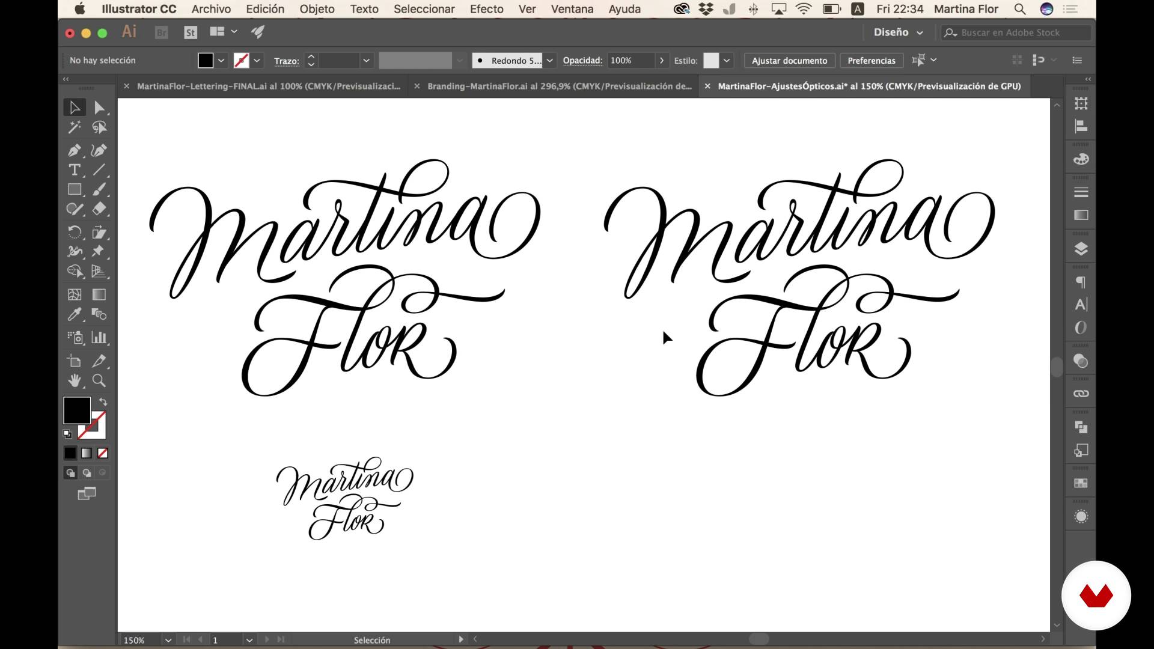The image size is (1154, 649).
Task: Select the Rotate tool
Action: click(x=75, y=232)
